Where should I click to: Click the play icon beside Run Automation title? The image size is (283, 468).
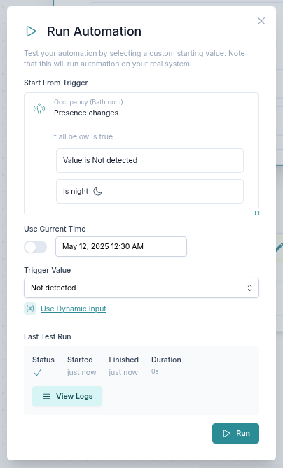click(31, 31)
